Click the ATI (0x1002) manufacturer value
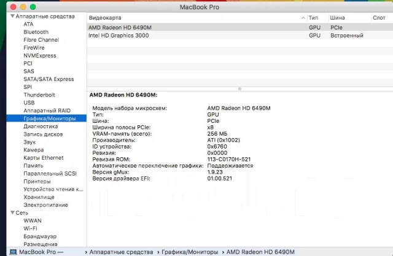Image resolution: width=393 pixels, height=256 pixels. 224,140
